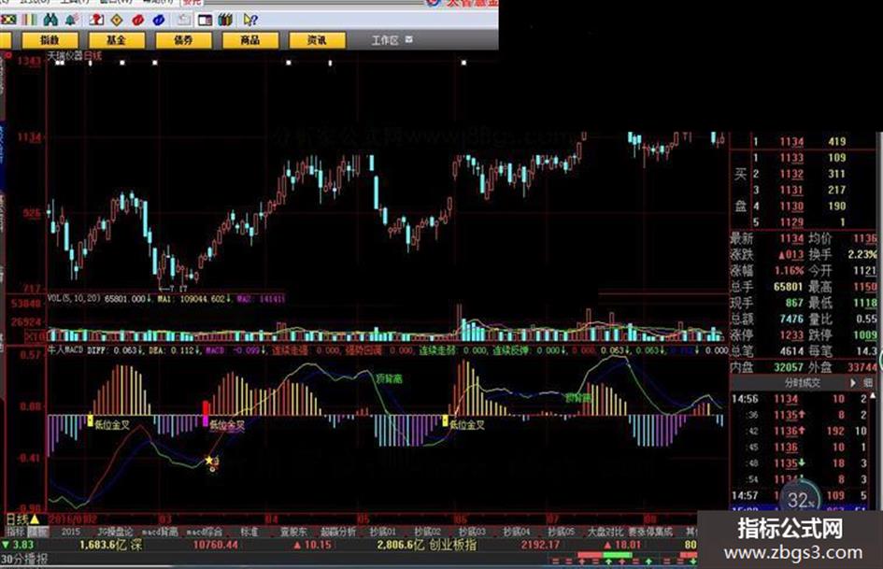Select the 标准 indicator tab
This screenshot has height=569, width=883.
(249, 532)
